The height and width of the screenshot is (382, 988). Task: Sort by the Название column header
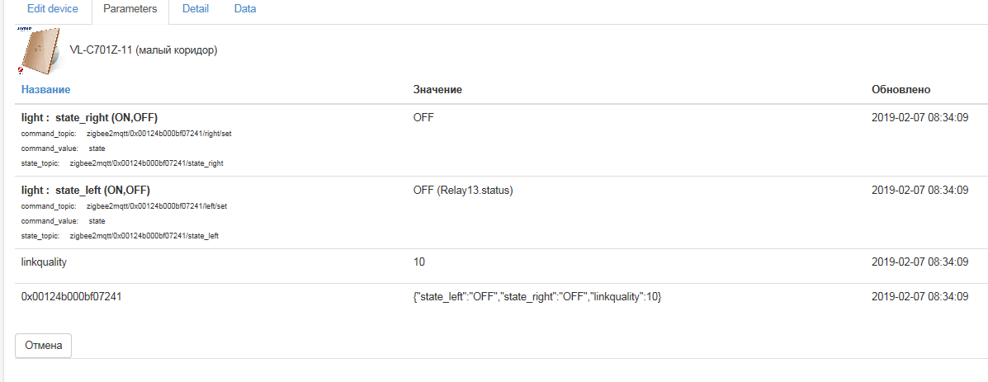click(45, 89)
